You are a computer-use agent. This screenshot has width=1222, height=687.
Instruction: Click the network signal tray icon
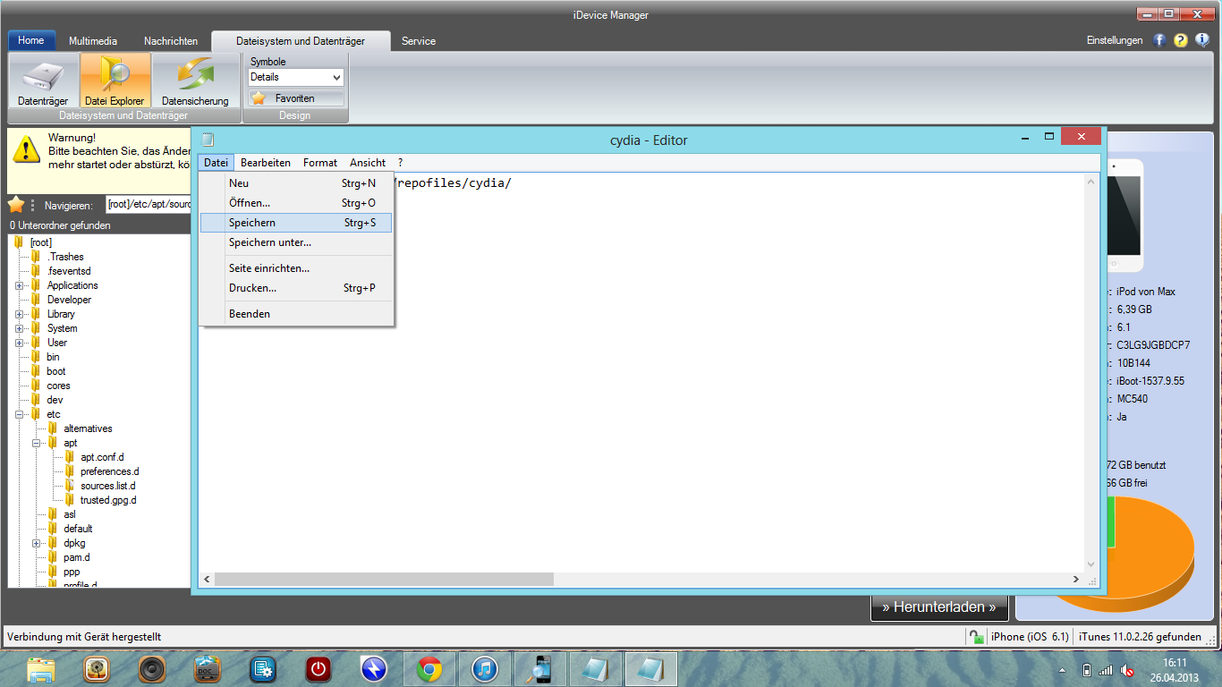(1106, 670)
